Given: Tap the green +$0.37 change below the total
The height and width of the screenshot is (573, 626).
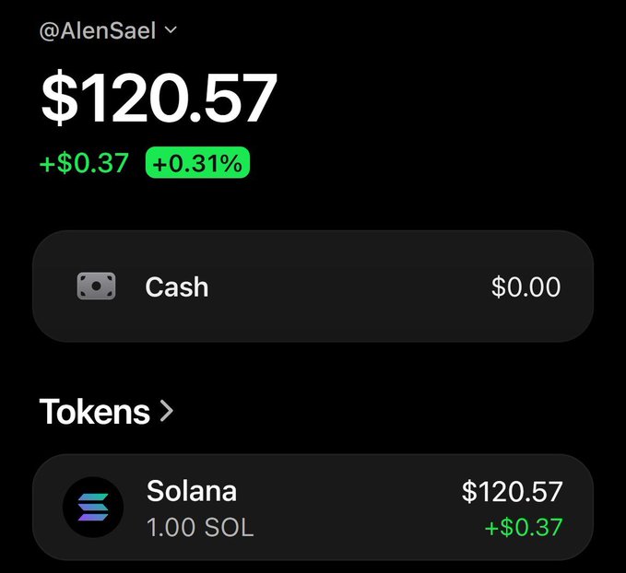Looking at the screenshot, I should tap(84, 163).
